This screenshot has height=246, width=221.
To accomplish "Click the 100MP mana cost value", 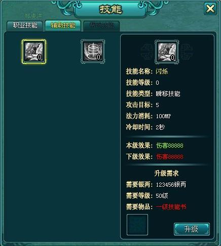I will pos(163,116).
